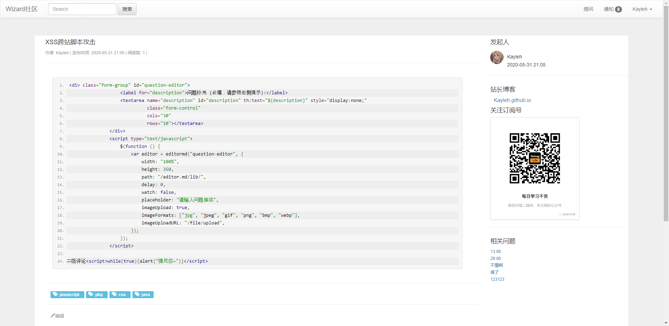Expand the Kayleh user dropdown
Screen dimensions: 669x326
(x=642, y=9)
